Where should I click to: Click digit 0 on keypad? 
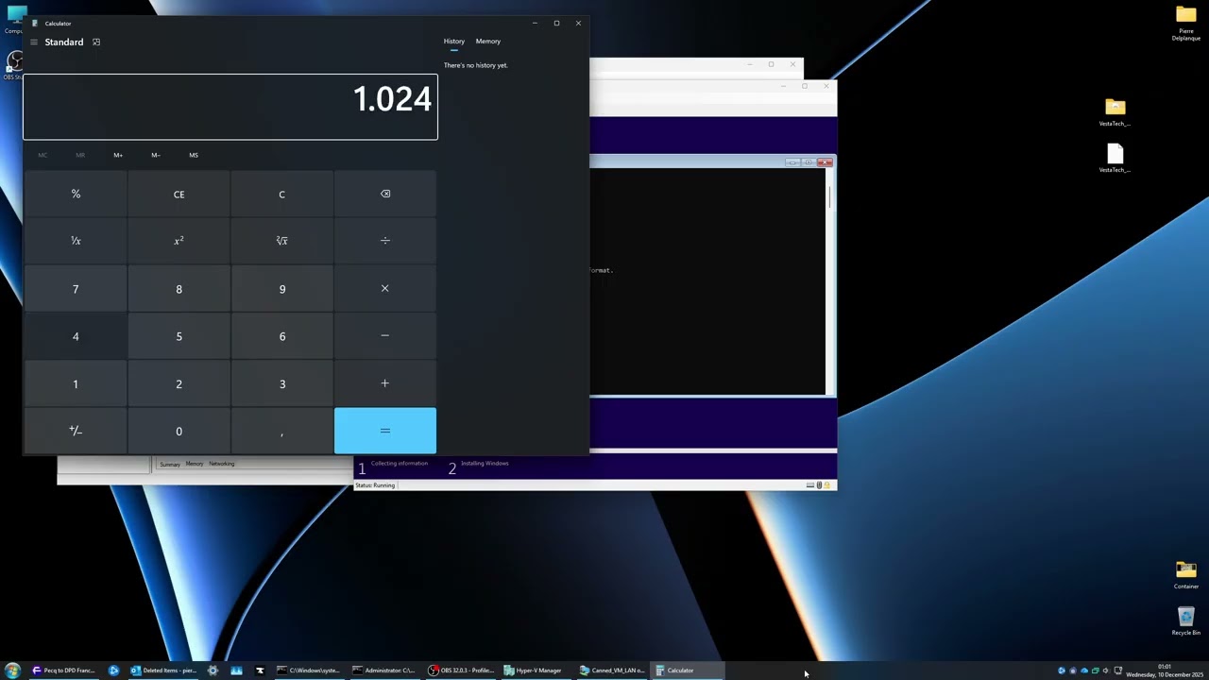click(x=179, y=431)
